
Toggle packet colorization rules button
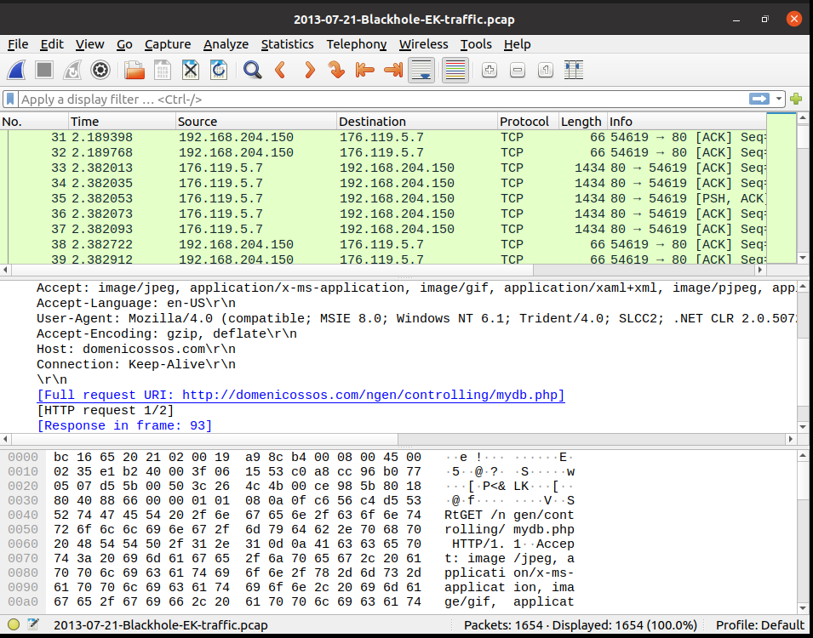click(455, 70)
